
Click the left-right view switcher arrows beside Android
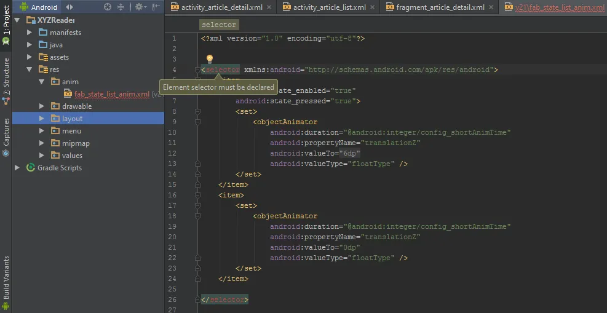click(x=69, y=7)
